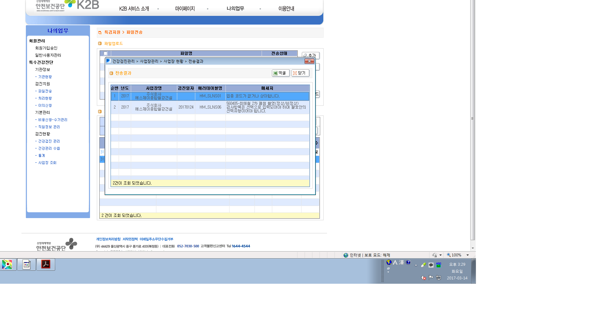Viewport: 598px width, 336px height.
Task: Click the MSG messenger tray icon
Action: (x=439, y=265)
